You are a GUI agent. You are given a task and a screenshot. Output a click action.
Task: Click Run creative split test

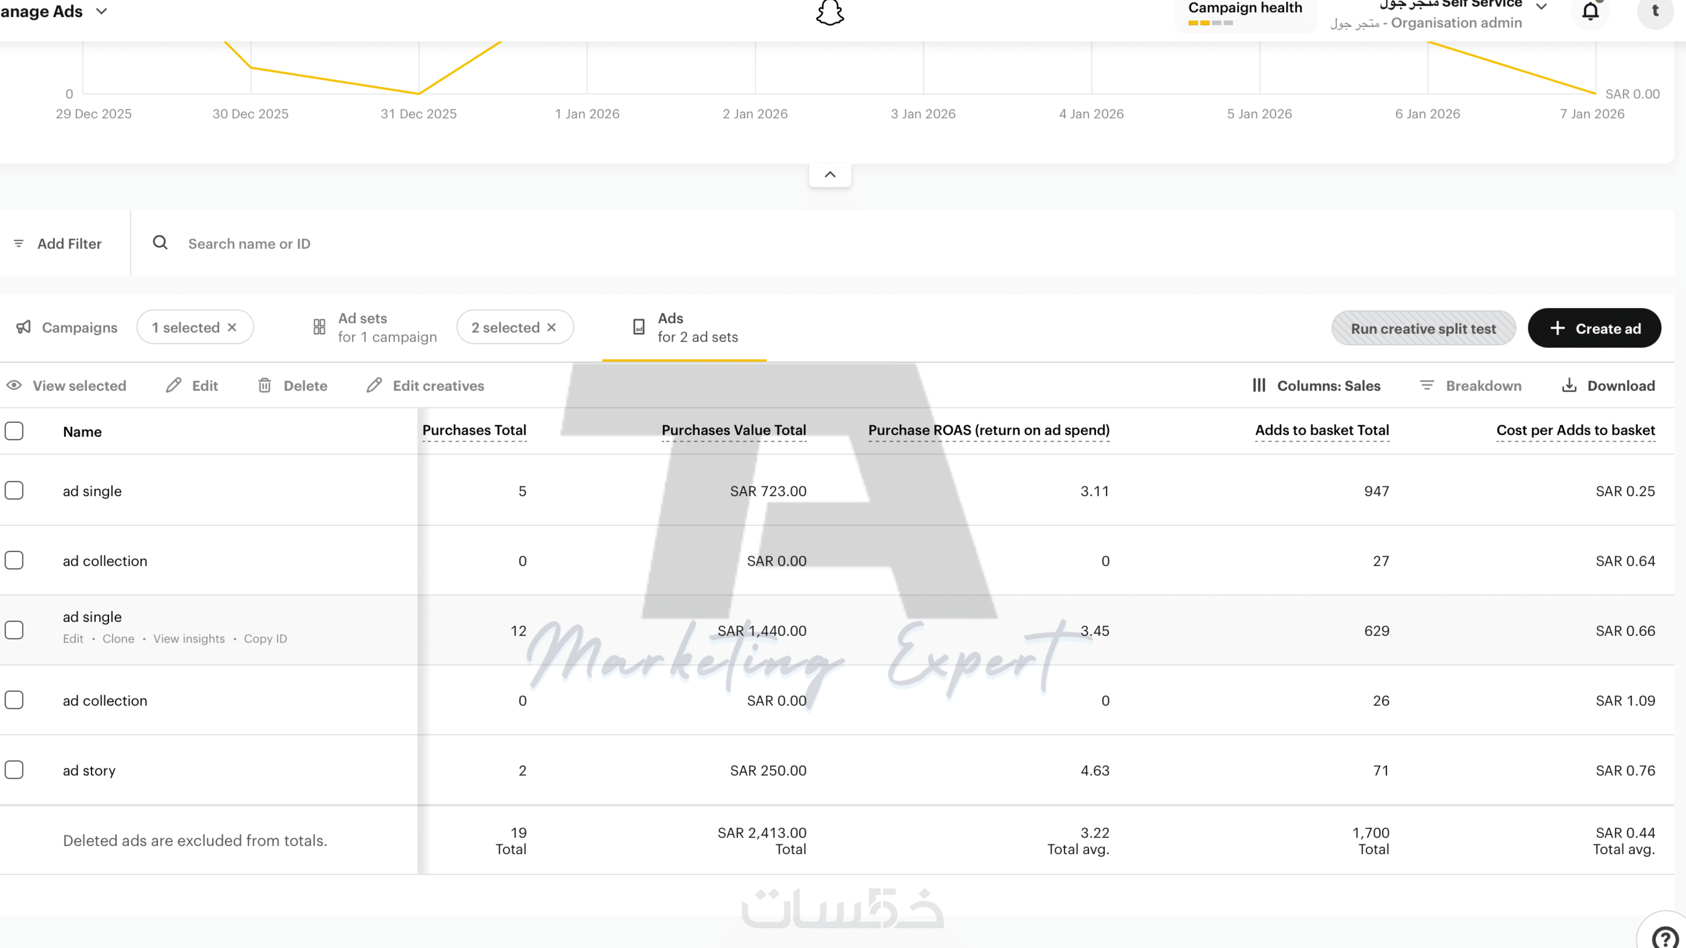[x=1424, y=328]
